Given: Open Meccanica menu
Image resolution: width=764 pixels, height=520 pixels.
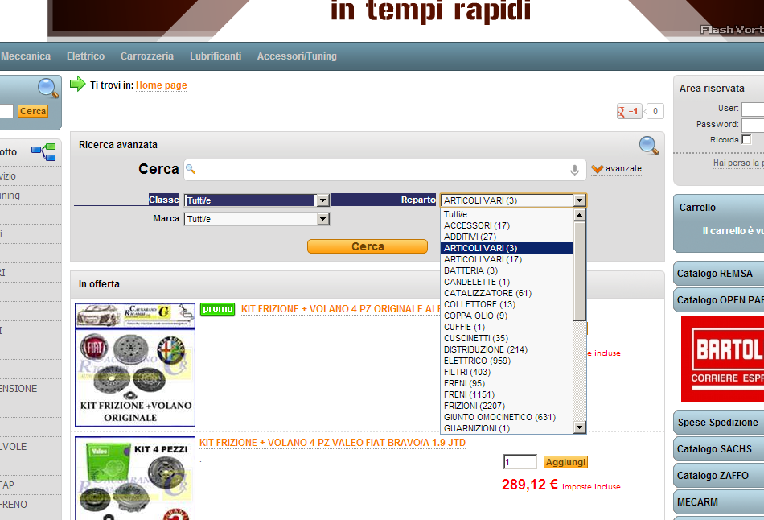Looking at the screenshot, I should tap(26, 56).
